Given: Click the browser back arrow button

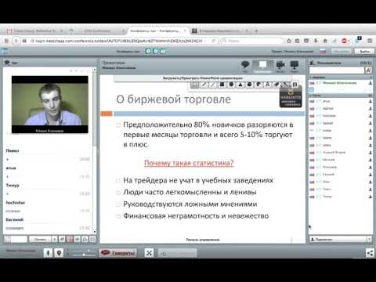Looking at the screenshot, I should click(16, 41).
